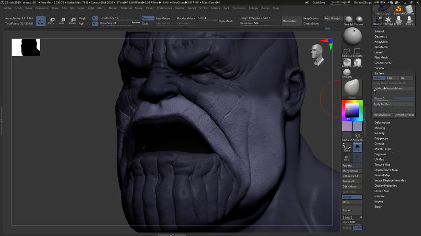The height and width of the screenshot is (236, 421).
Task: Expand the Geometry section
Action: [380, 36]
